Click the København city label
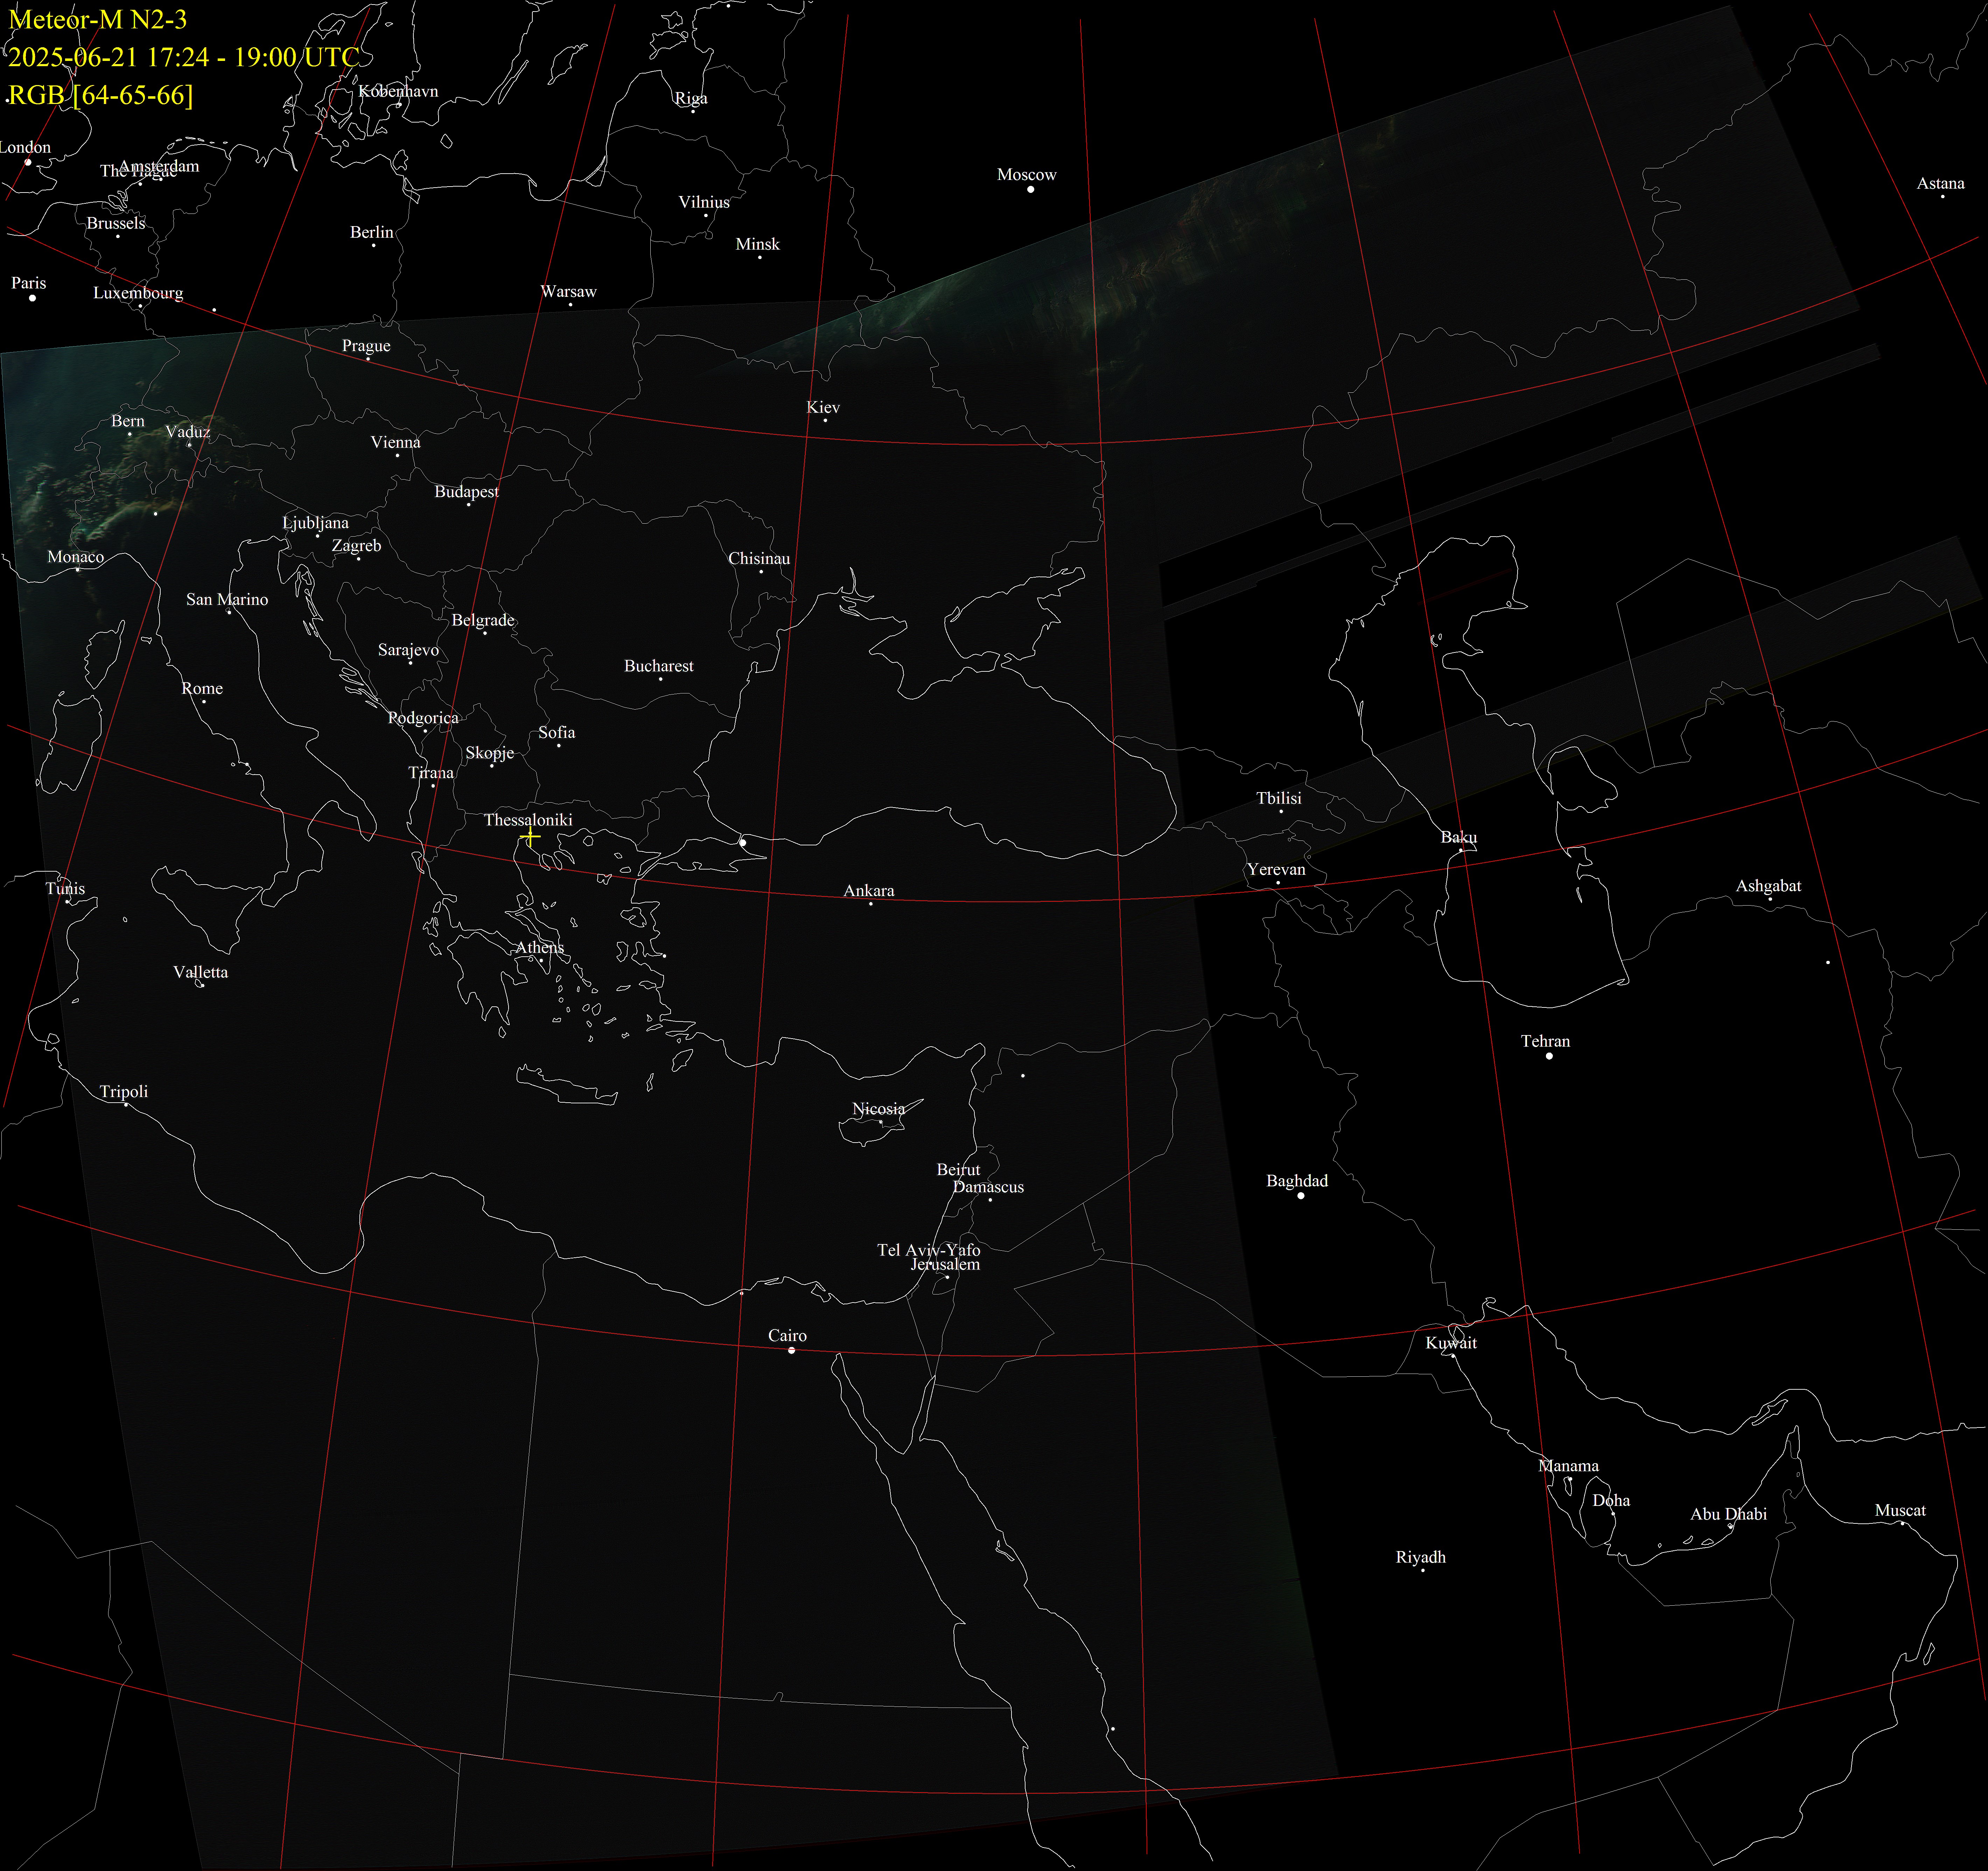This screenshot has width=1988, height=1871. tap(398, 91)
